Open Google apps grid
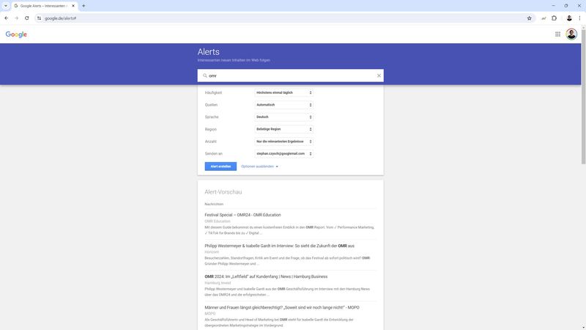586x330 pixels. pyautogui.click(x=557, y=34)
